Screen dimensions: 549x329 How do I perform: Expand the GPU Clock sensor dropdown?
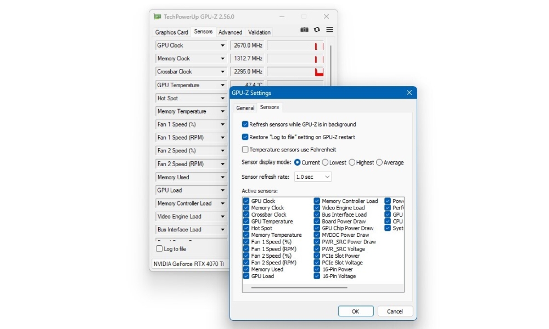[x=222, y=46]
